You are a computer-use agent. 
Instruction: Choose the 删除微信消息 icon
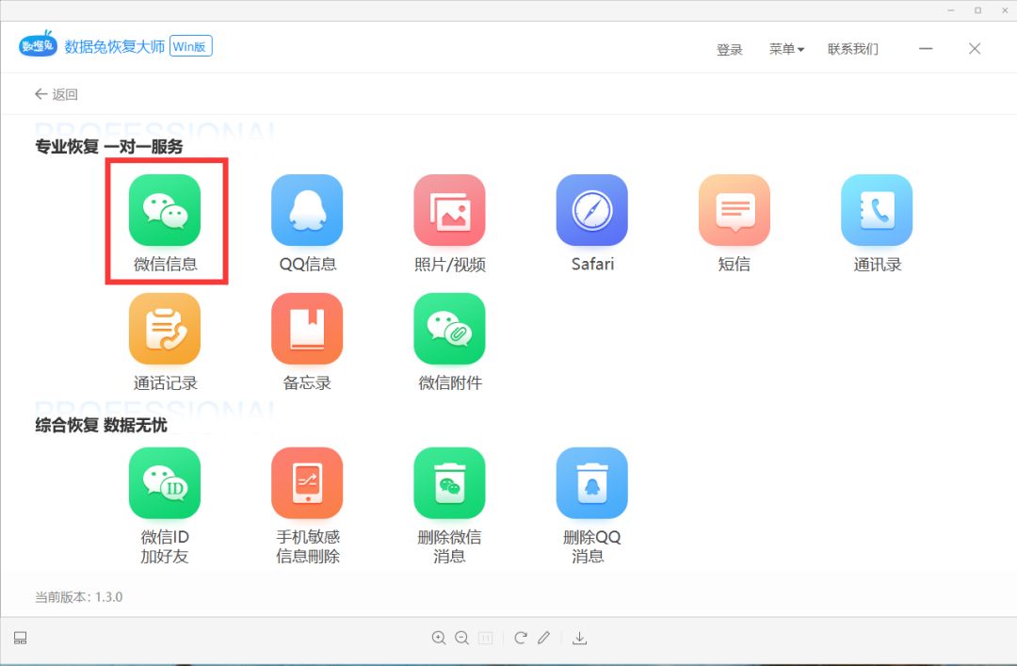pos(449,483)
